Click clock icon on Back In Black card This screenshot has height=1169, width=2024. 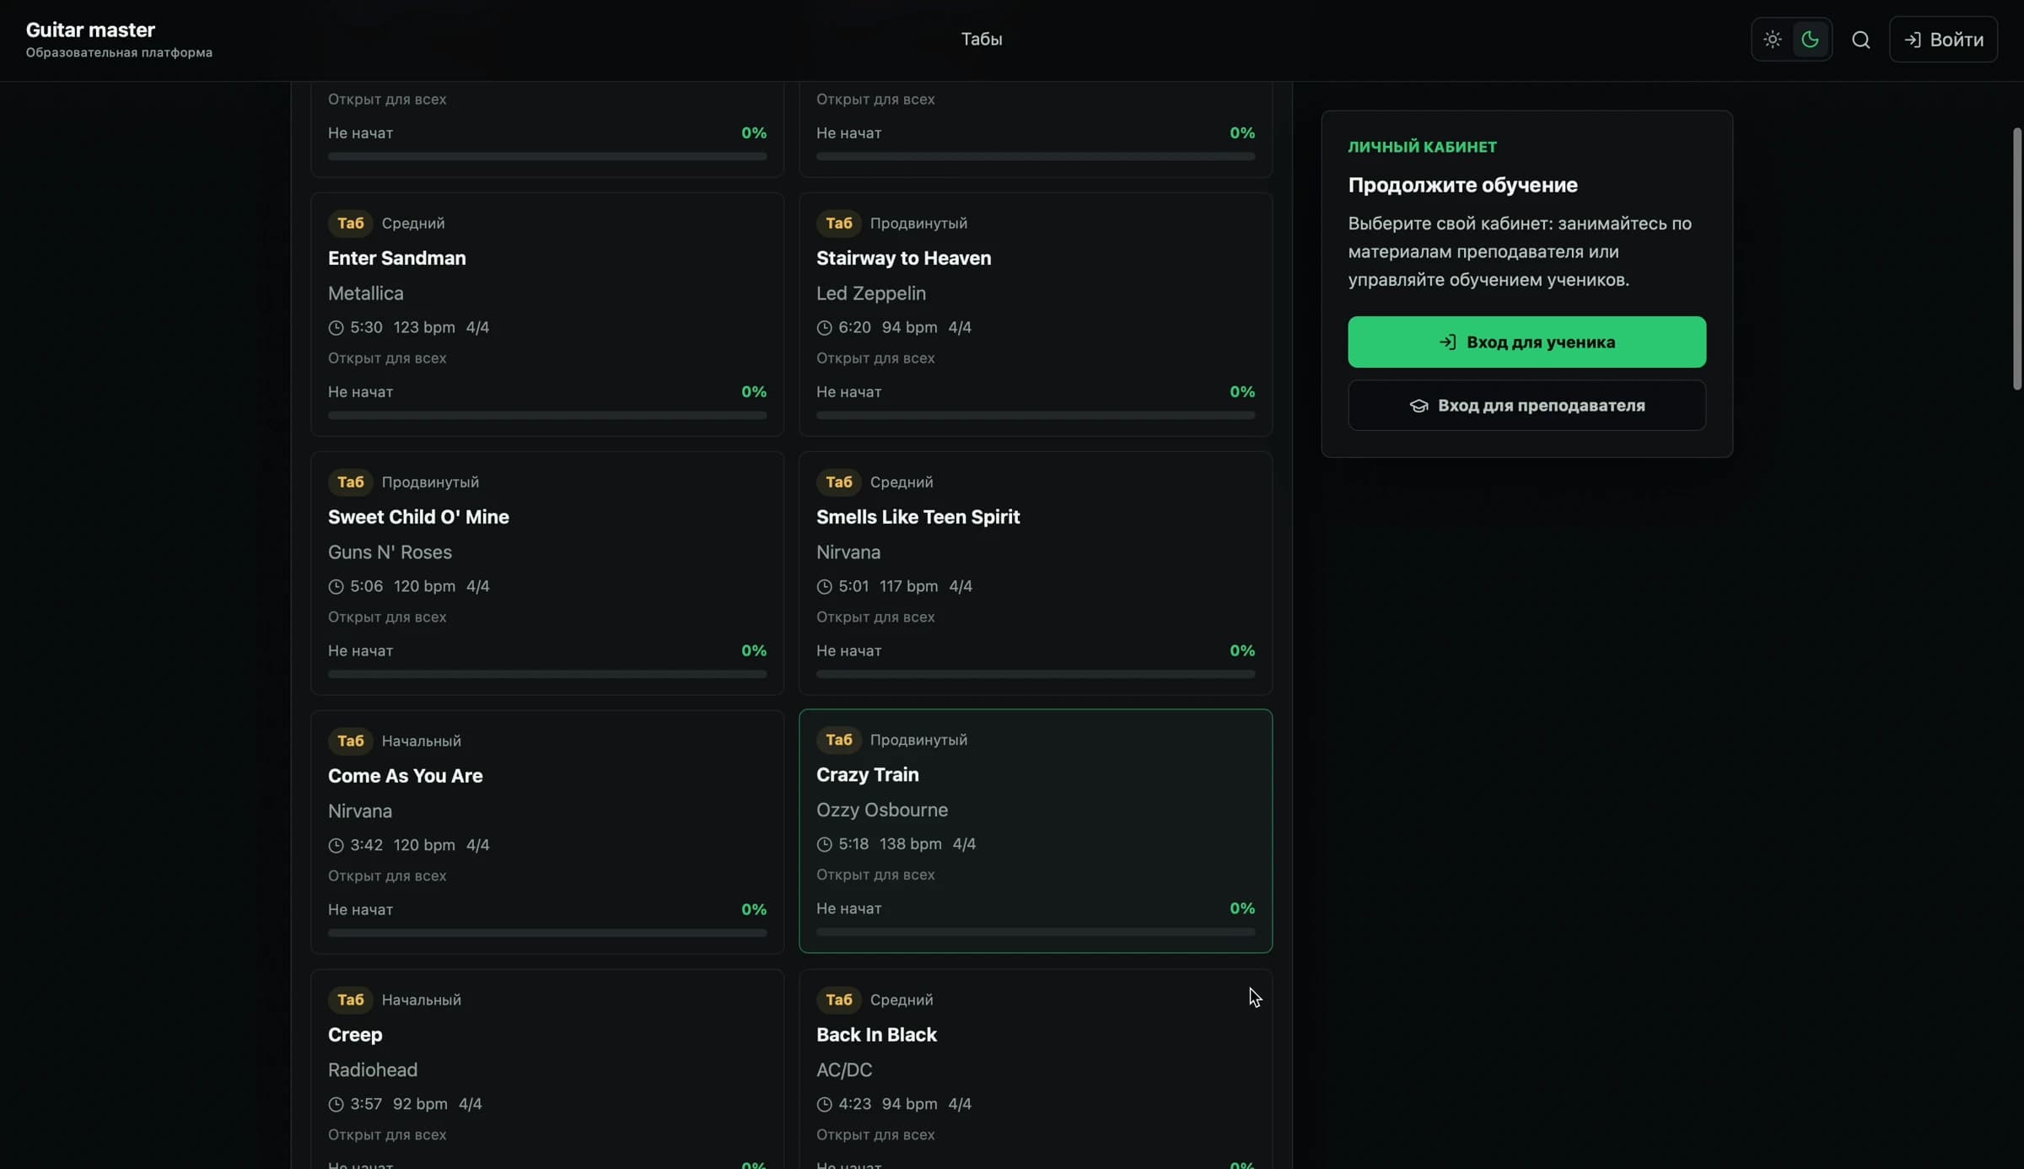pos(824,1105)
